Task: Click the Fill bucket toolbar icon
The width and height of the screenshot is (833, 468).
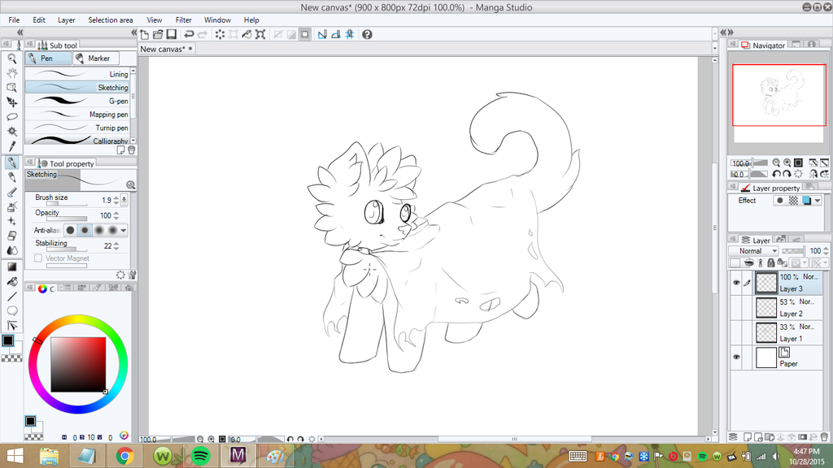Action: [x=246, y=34]
